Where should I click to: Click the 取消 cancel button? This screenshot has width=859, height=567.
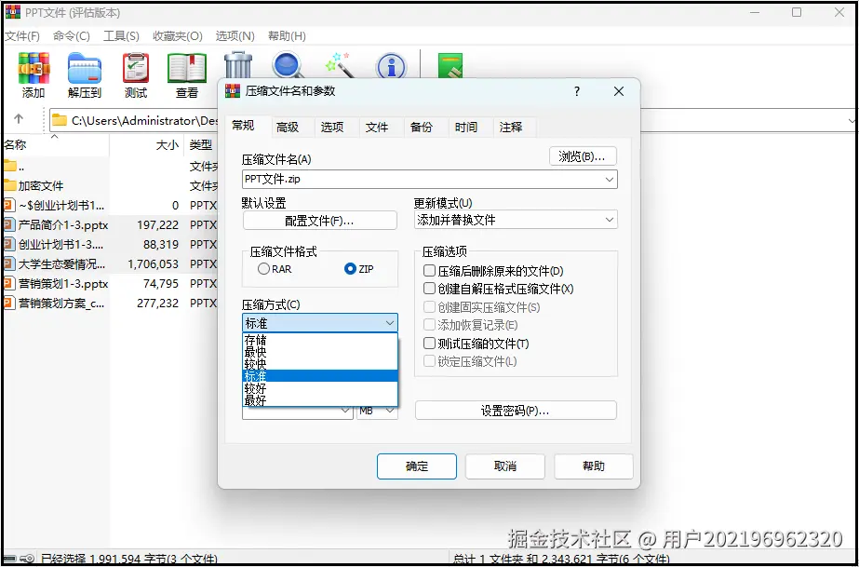[x=505, y=466]
